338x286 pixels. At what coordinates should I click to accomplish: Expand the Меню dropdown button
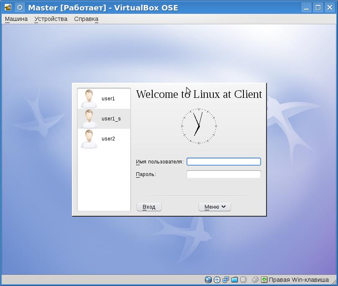point(215,207)
